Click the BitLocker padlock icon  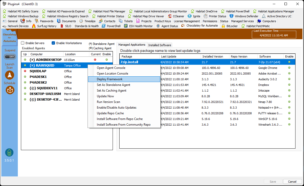223,26
